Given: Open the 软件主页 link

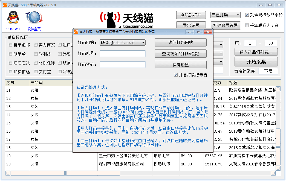Looking at the screenshot, I should tap(34, 29).
